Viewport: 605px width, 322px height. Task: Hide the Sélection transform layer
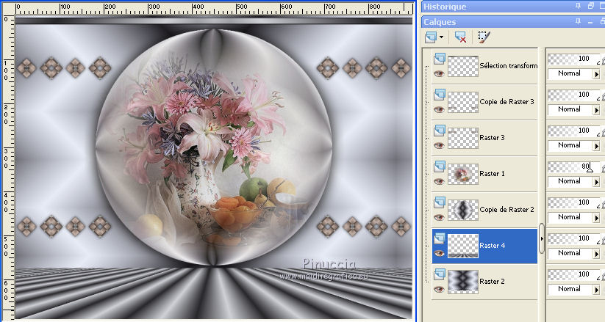(x=439, y=73)
